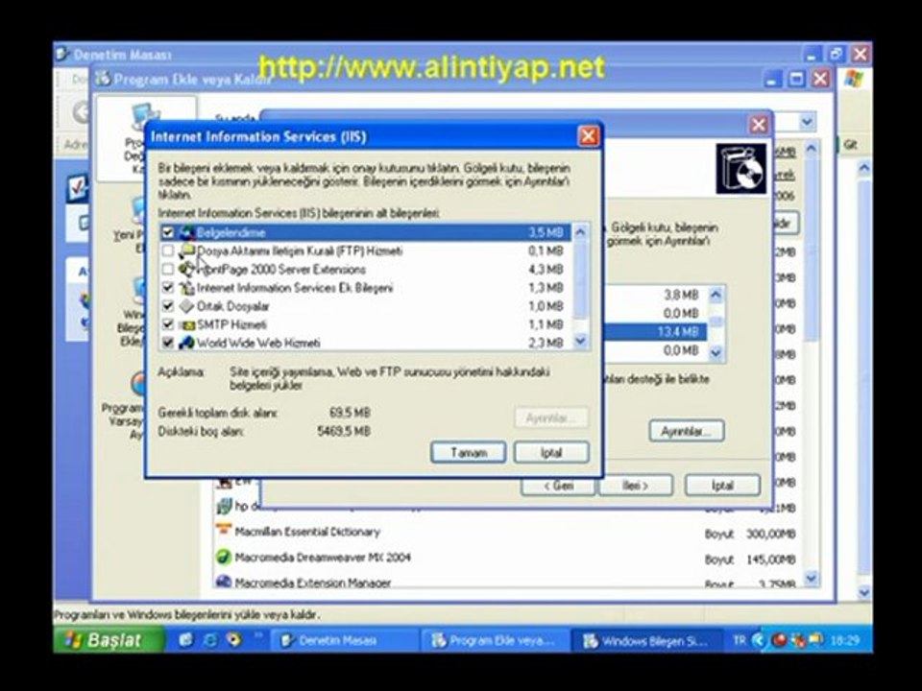Click the Git button in address bar
This screenshot has height=691, width=922.
(850, 145)
